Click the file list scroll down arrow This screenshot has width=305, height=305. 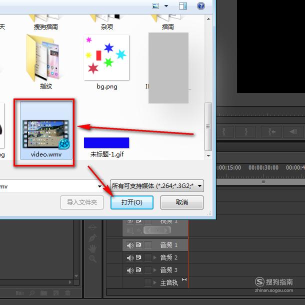(208, 155)
